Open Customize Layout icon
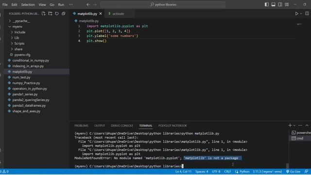The width and height of the screenshot is (311, 175). [x=287, y=4]
